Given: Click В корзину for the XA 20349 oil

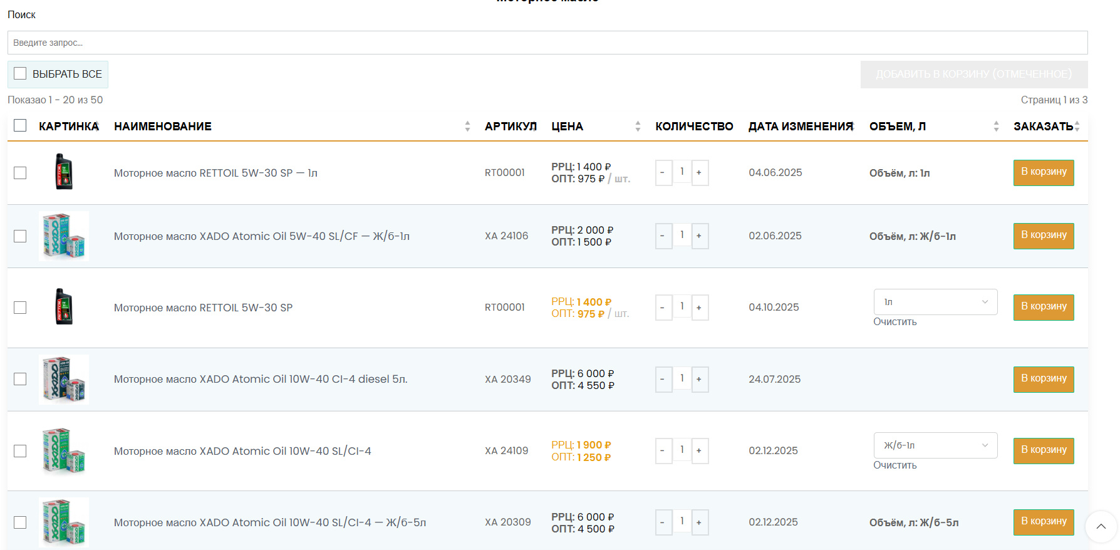Looking at the screenshot, I should point(1044,379).
